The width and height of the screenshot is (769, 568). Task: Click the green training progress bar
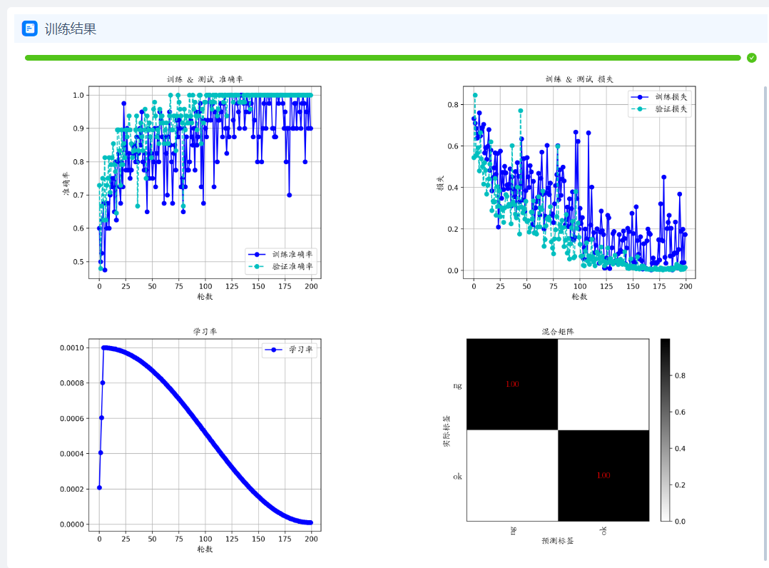[x=382, y=58]
